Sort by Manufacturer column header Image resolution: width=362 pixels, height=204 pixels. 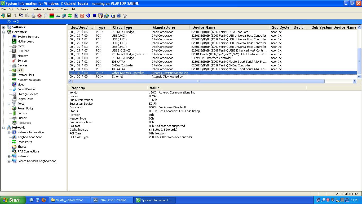(170, 27)
